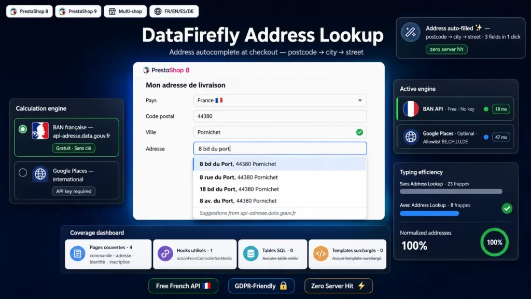531x299 pixels.
Task: Click the GDPR-Friendly lock icon
Action: tap(284, 286)
